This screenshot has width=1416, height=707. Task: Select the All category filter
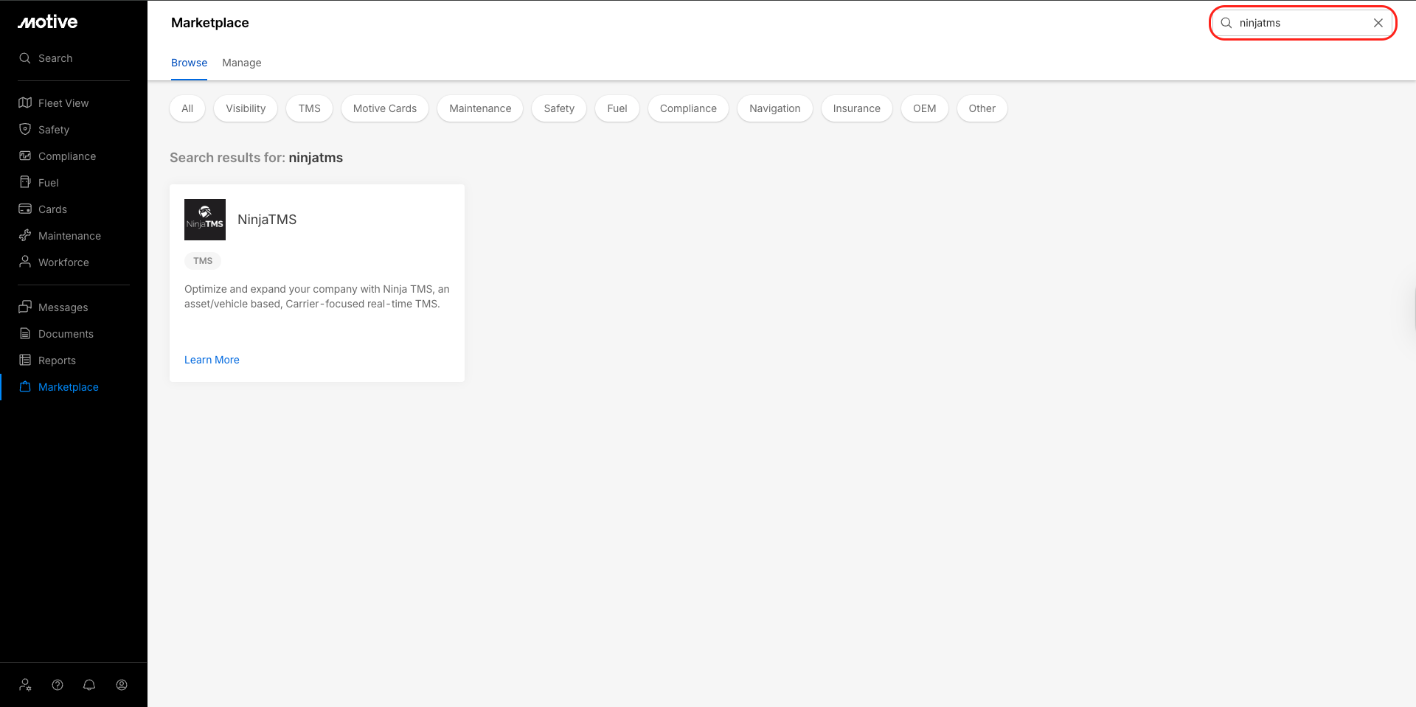pyautogui.click(x=187, y=108)
